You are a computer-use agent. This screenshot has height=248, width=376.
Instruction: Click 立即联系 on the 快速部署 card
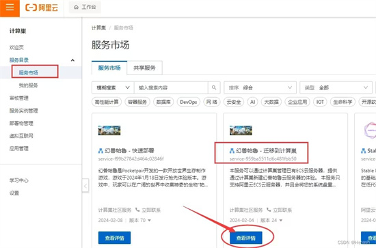pos(151,210)
